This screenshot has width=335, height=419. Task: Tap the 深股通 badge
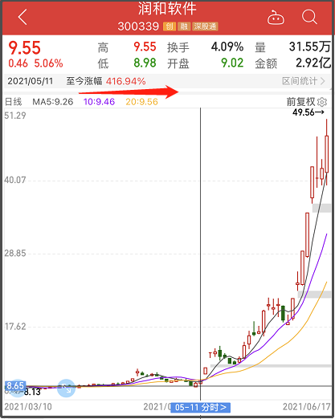(205, 26)
